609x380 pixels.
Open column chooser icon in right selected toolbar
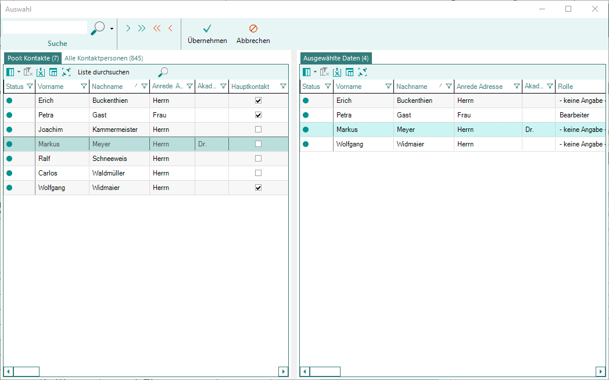coord(307,72)
